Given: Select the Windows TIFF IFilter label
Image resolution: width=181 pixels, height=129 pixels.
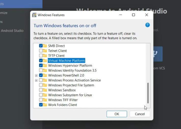Looking at the screenshot, I should 63,100.
